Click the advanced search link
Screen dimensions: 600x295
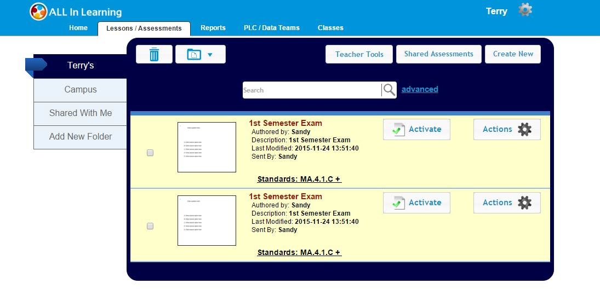420,89
